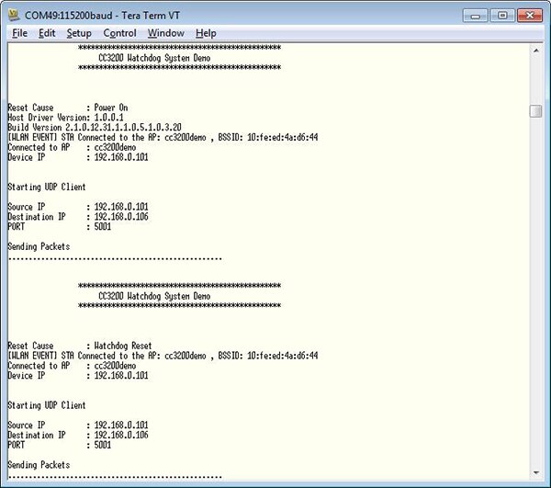The height and width of the screenshot is (488, 551).
Task: Click the vertical scrollbar thumb
Action: [x=535, y=111]
